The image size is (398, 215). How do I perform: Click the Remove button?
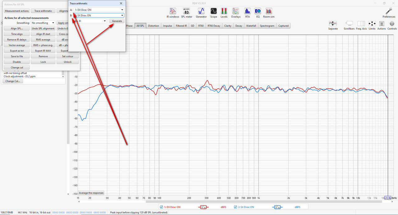43,56
